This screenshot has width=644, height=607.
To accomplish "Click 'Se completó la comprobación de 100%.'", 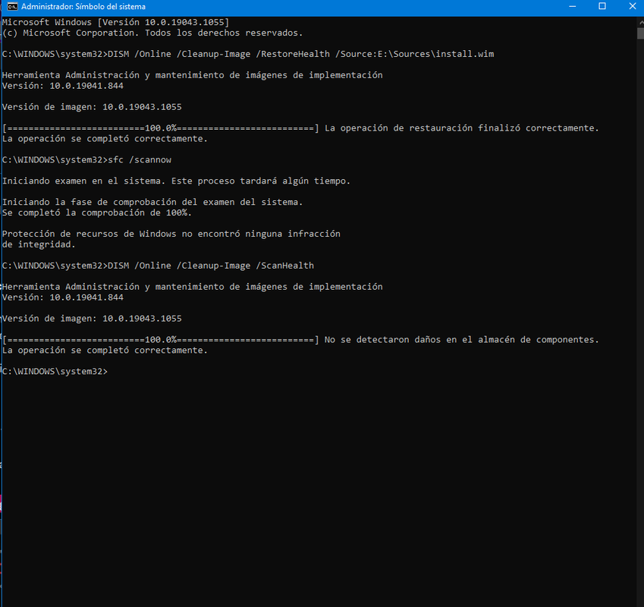I will [97, 212].
